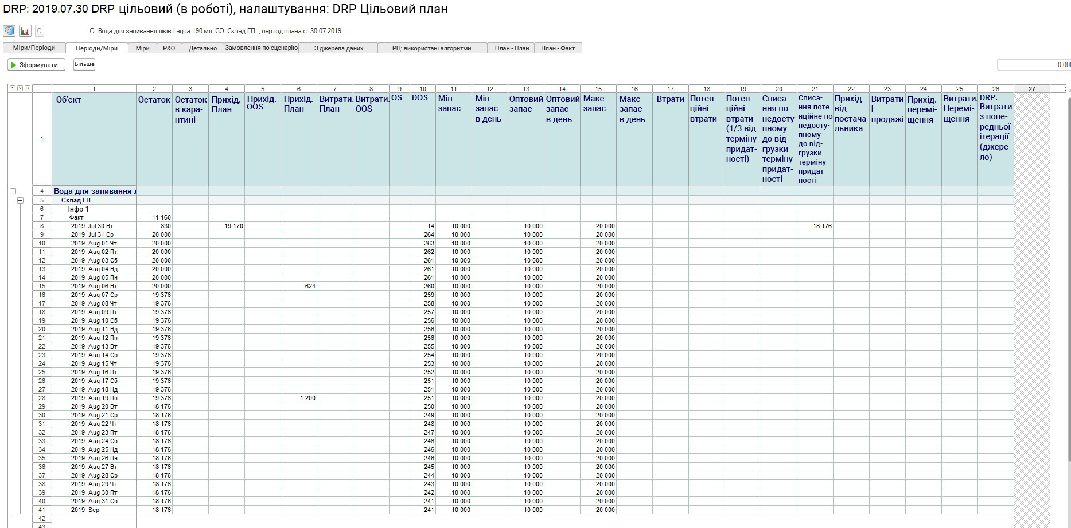Open the bar chart icon

point(25,30)
